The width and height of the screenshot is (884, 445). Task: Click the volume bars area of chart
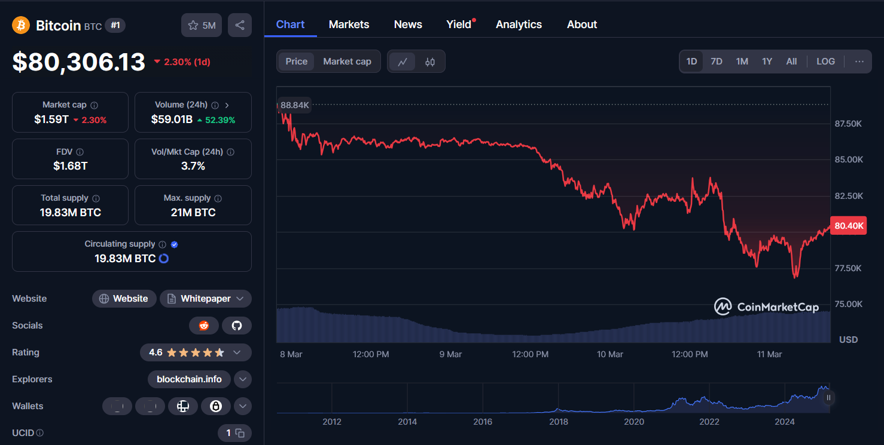(553, 325)
